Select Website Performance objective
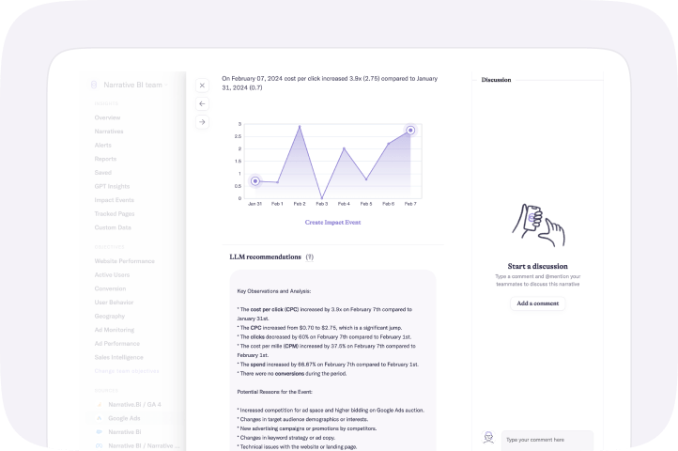 point(125,261)
